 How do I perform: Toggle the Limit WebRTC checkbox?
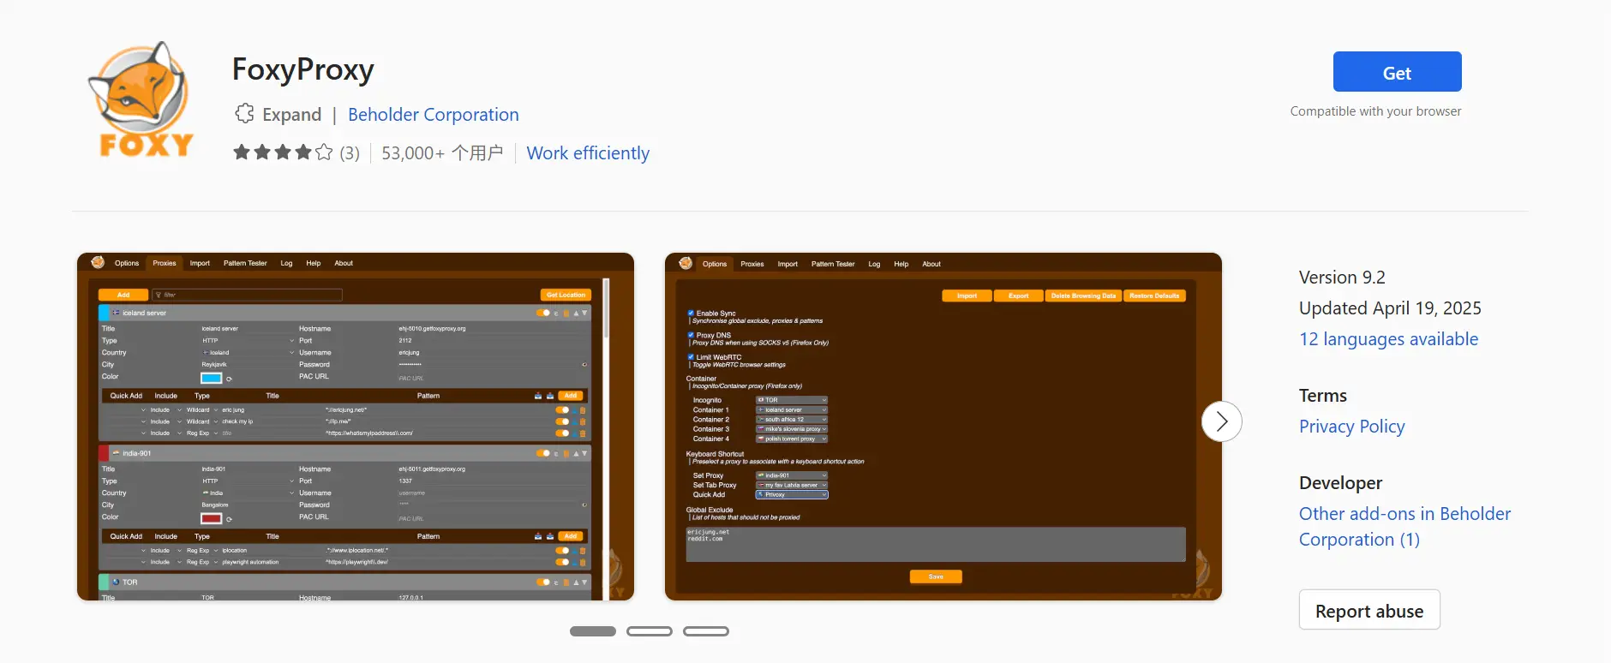691,357
